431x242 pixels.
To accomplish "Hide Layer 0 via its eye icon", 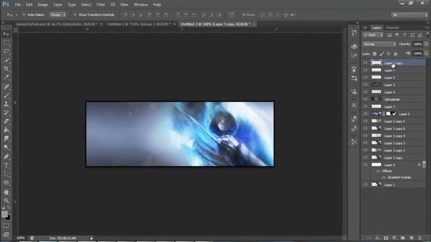I will 365,165.
